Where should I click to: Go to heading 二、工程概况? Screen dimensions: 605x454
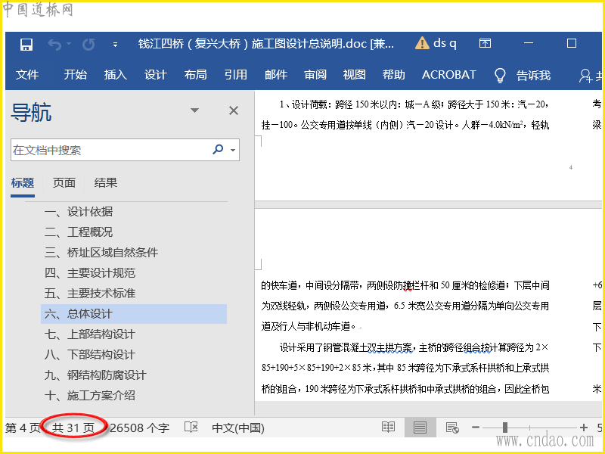pos(134,232)
